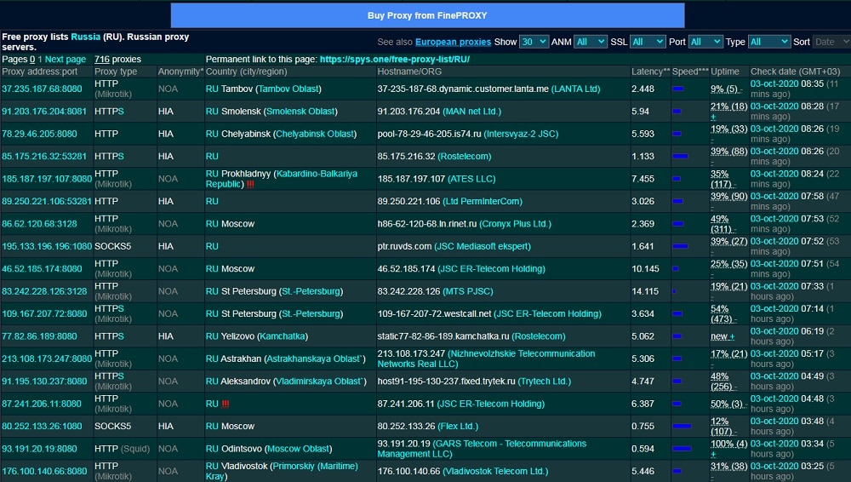Screen dimensions: 851x482
Task: Open the Chelyabinsk Oblast region link
Action: 315,134
